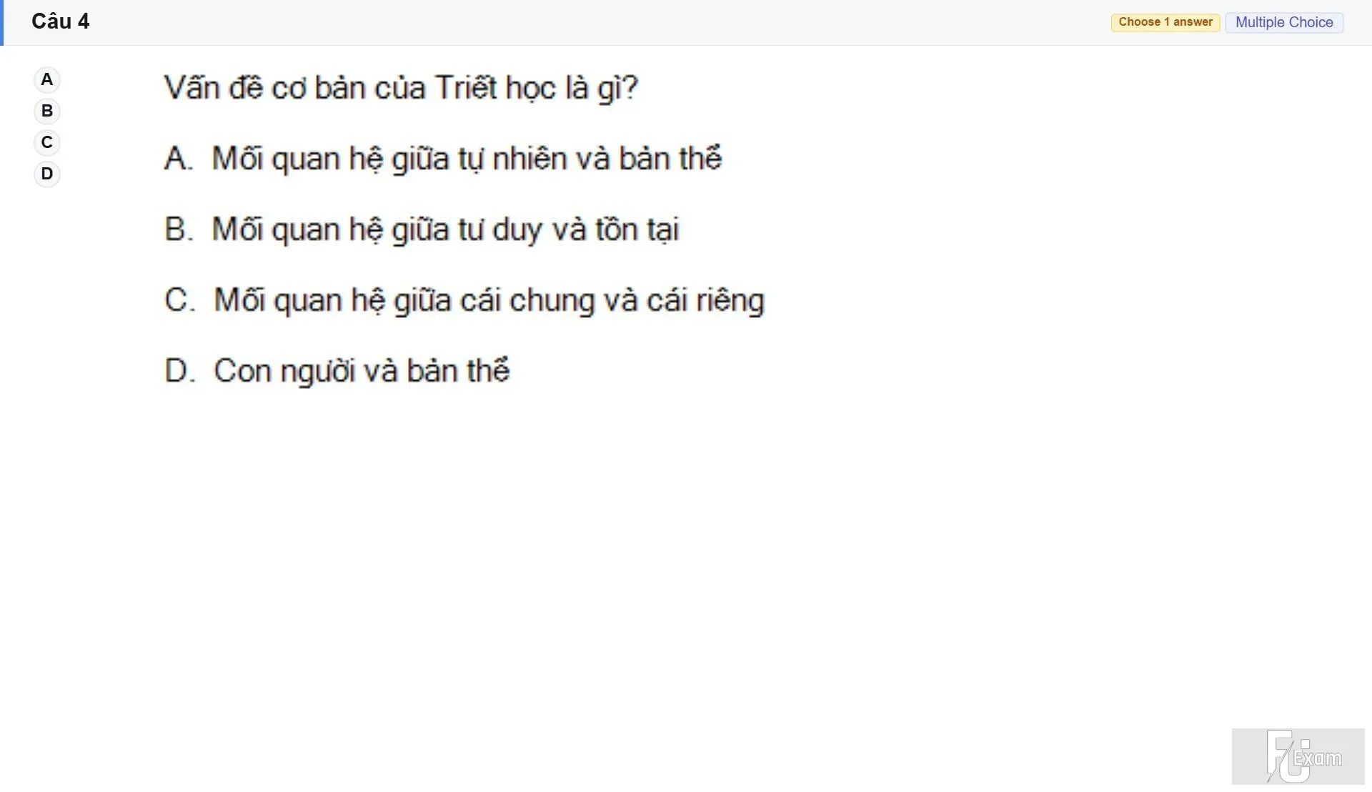Click the word 'Triết' in the question
The image size is (1372, 792).
(x=466, y=87)
